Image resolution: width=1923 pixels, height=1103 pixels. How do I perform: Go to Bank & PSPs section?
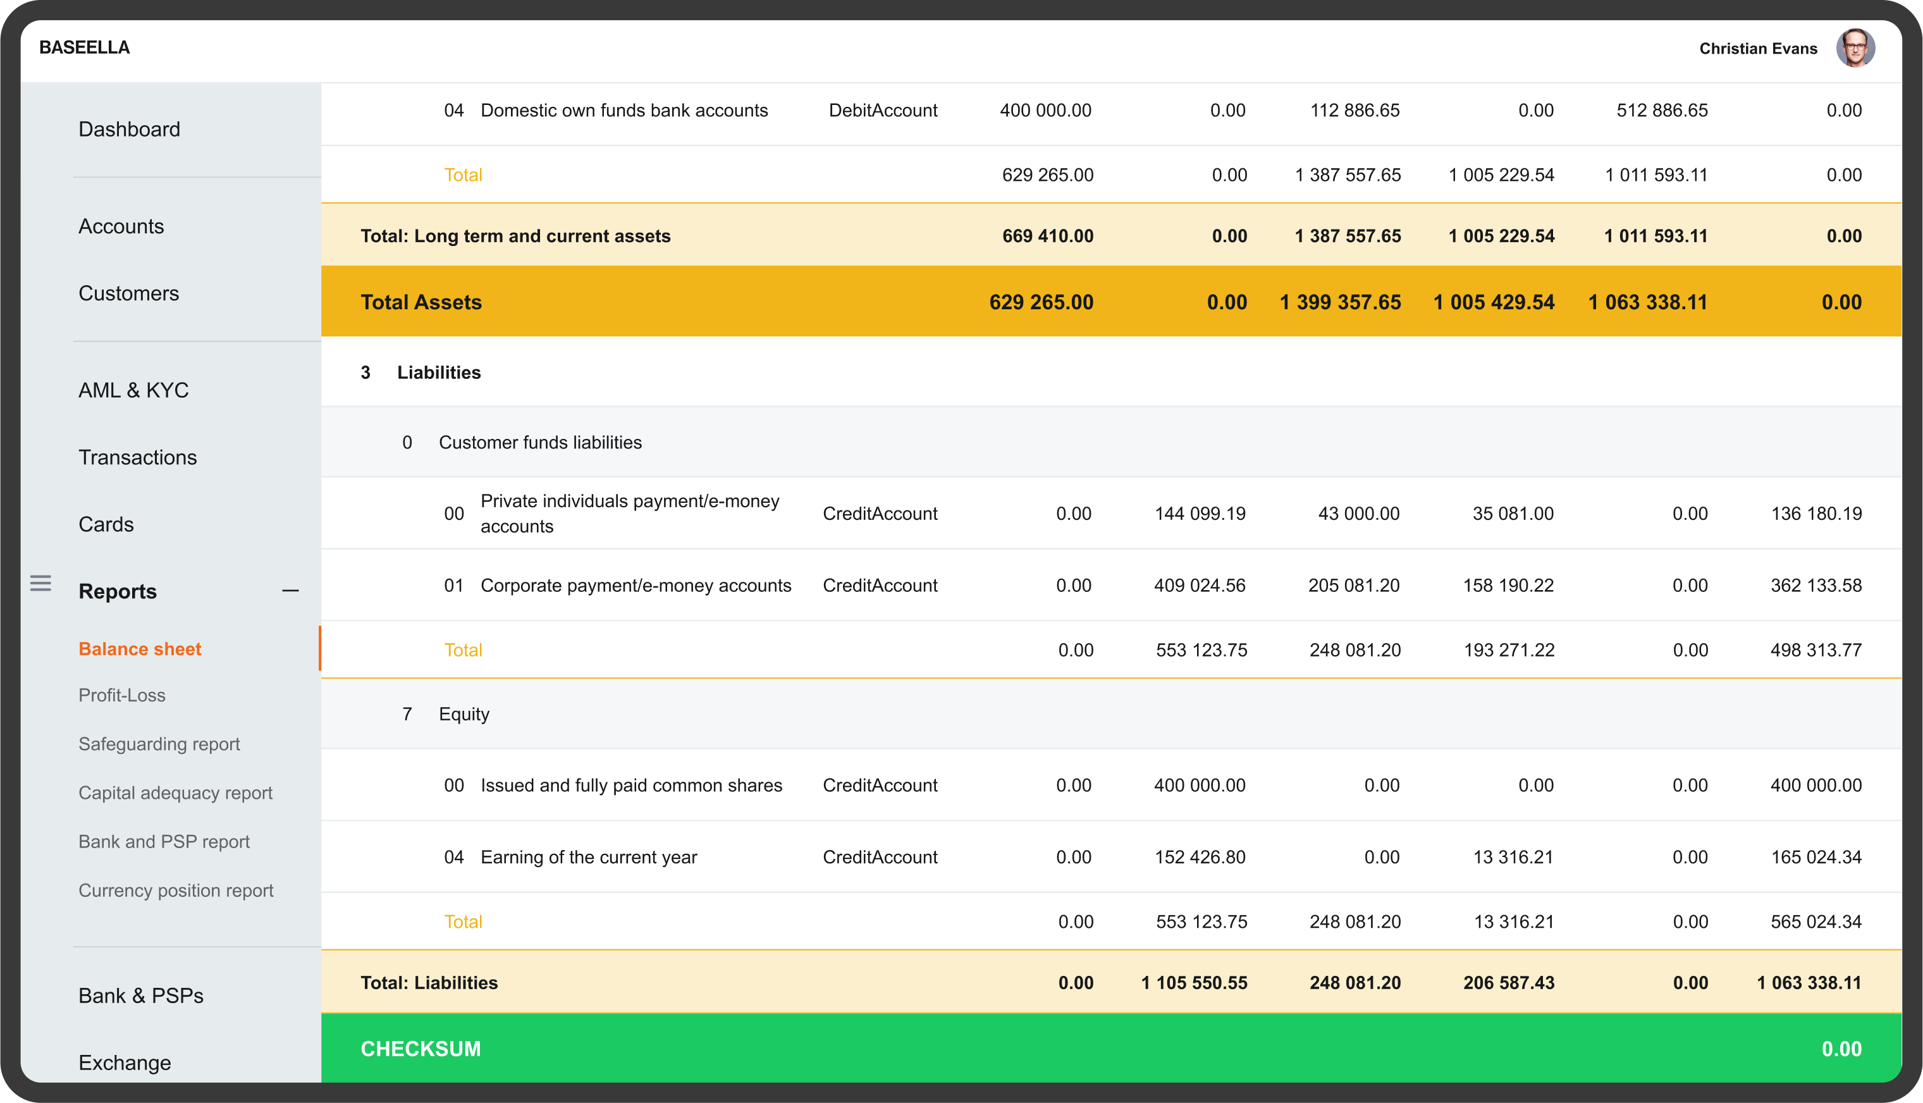click(141, 996)
